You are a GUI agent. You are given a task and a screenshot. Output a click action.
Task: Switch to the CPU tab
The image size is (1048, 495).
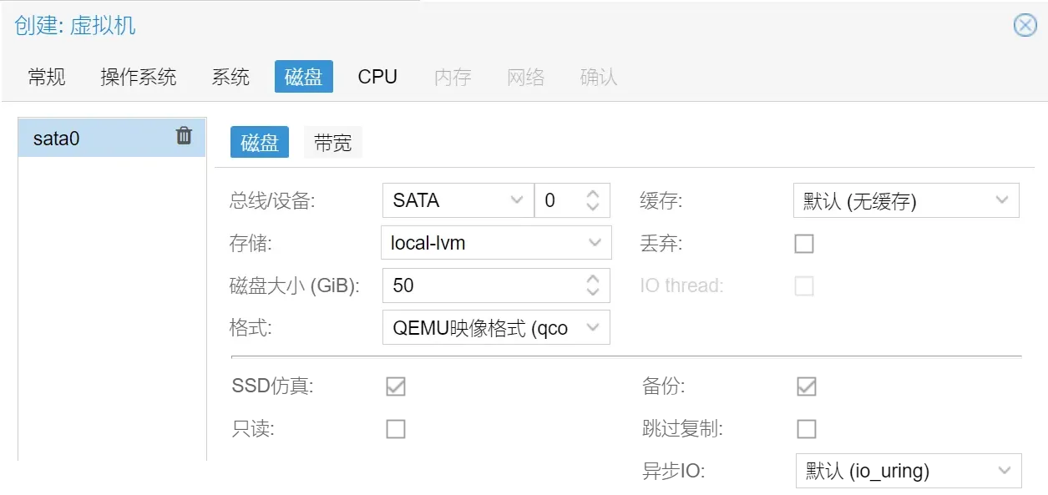[377, 77]
